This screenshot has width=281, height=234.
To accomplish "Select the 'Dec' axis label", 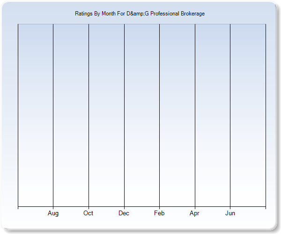I will pyautogui.click(x=124, y=213).
